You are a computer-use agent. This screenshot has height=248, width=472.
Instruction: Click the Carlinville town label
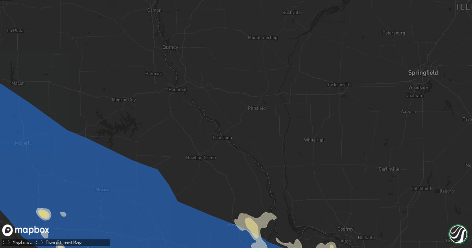(389, 169)
